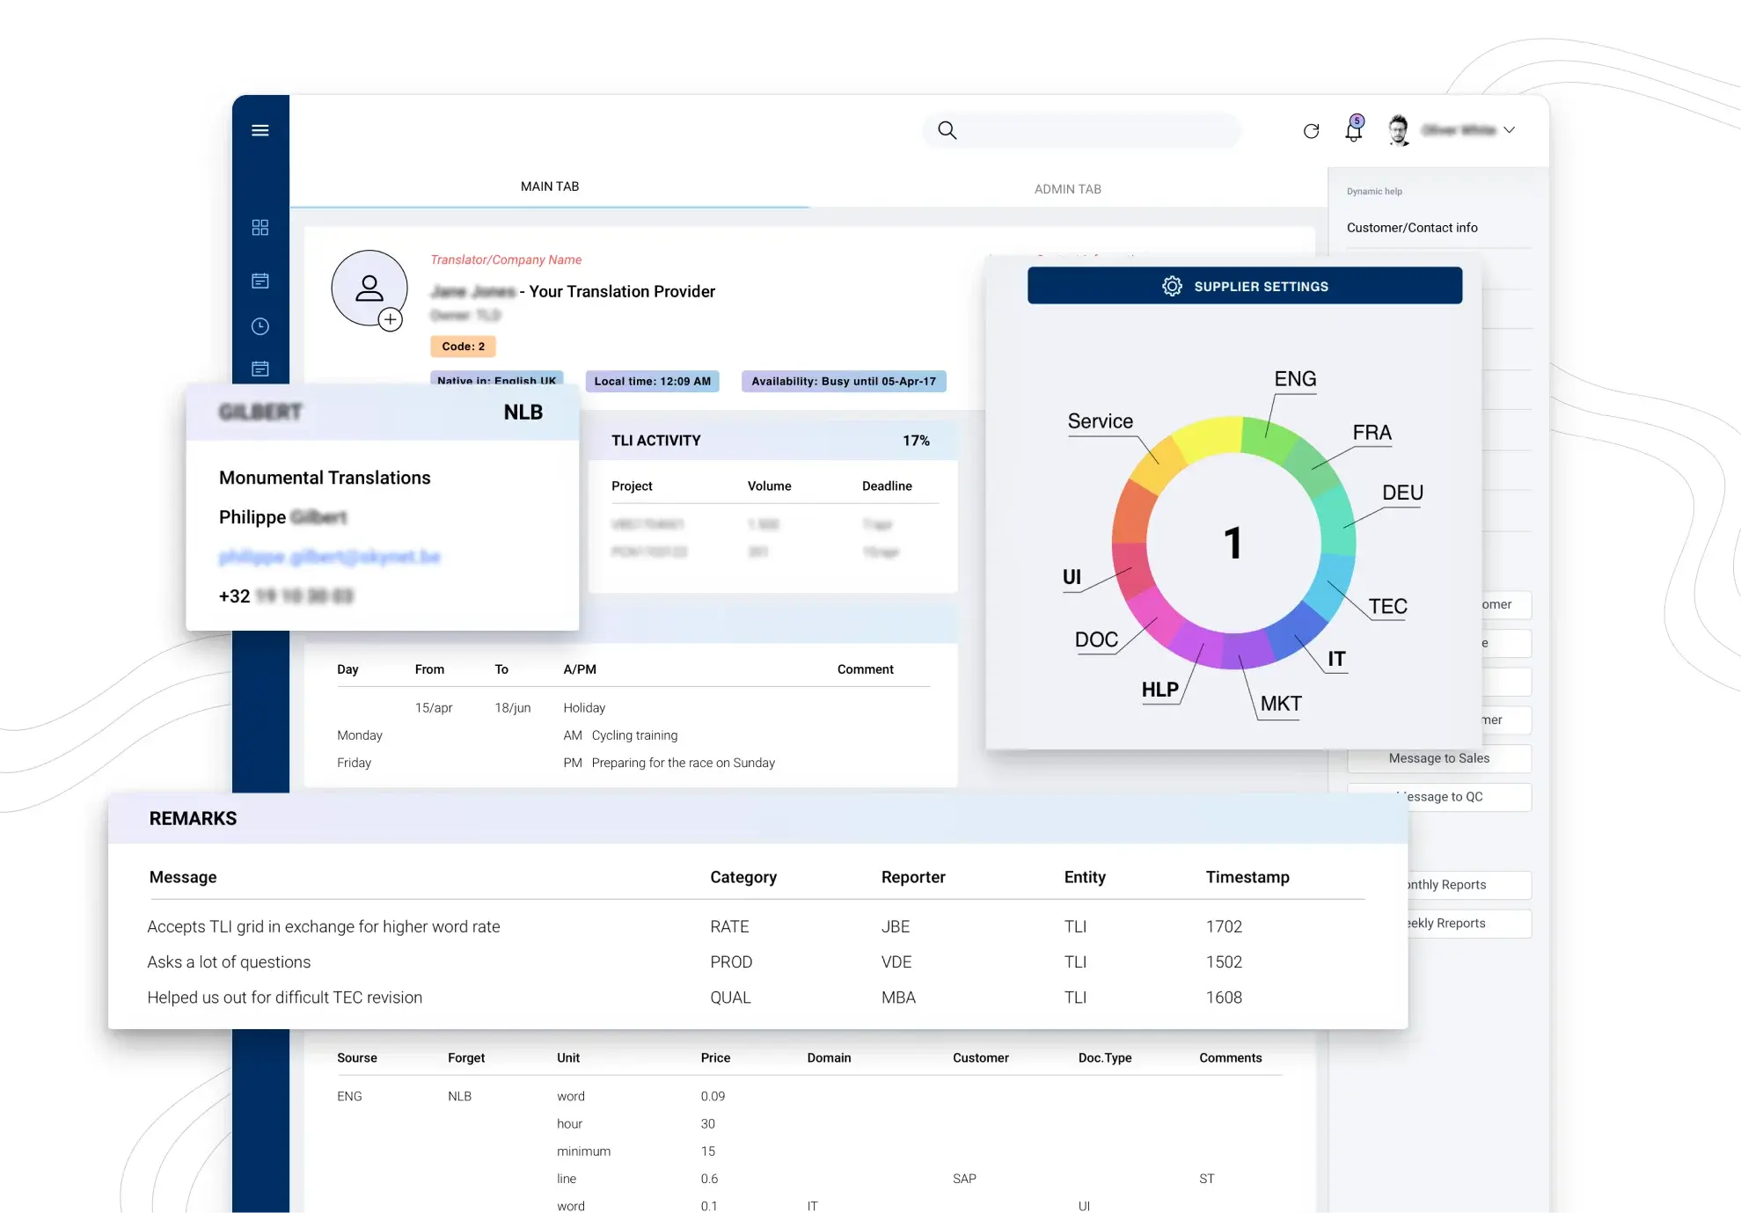
Task: Click the center number 1 in the chart
Action: point(1233,543)
